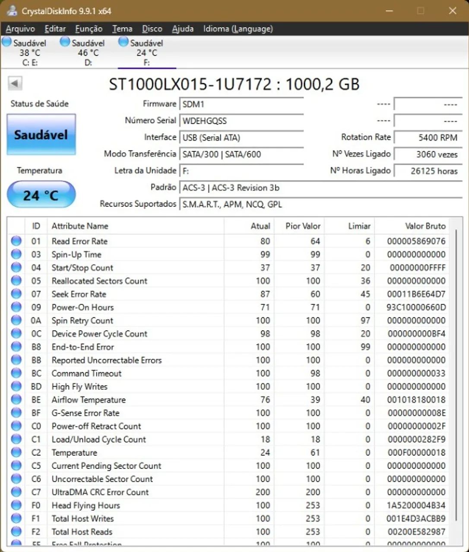Image resolution: width=469 pixels, height=552 pixels.
Task: Click raw value 93C10000660D
Action: point(416,307)
